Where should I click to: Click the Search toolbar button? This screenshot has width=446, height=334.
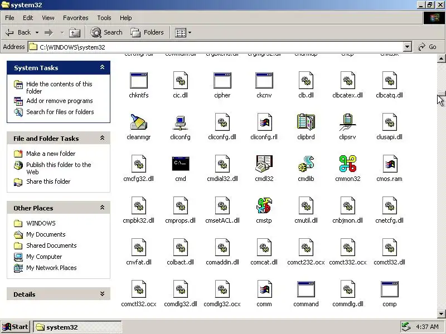(x=106, y=33)
